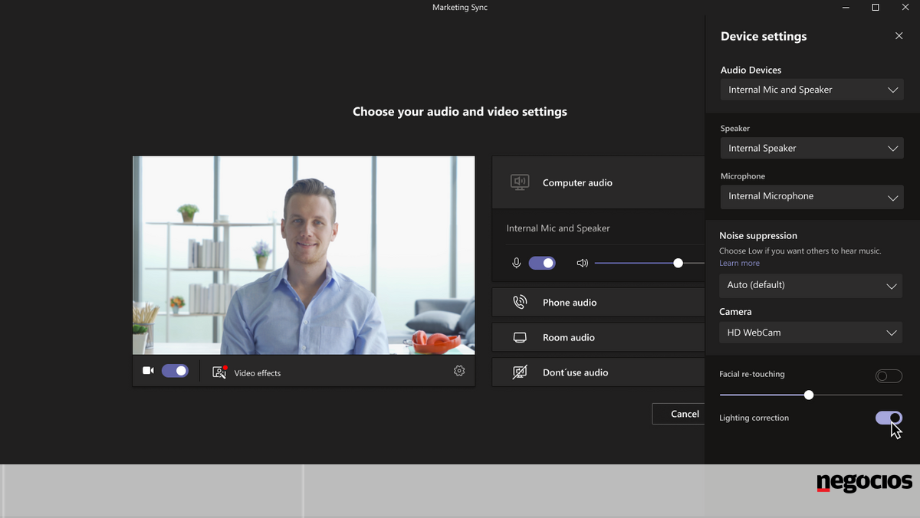
Task: Adjust the Facial re-touching intensity slider
Action: pos(811,395)
